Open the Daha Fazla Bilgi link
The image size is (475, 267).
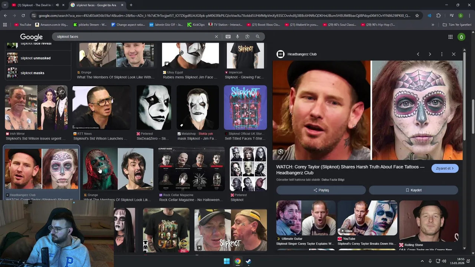click(333, 180)
